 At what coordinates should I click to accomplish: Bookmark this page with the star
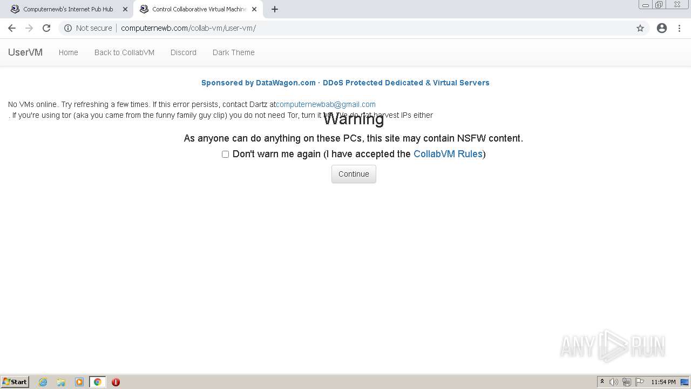640,28
